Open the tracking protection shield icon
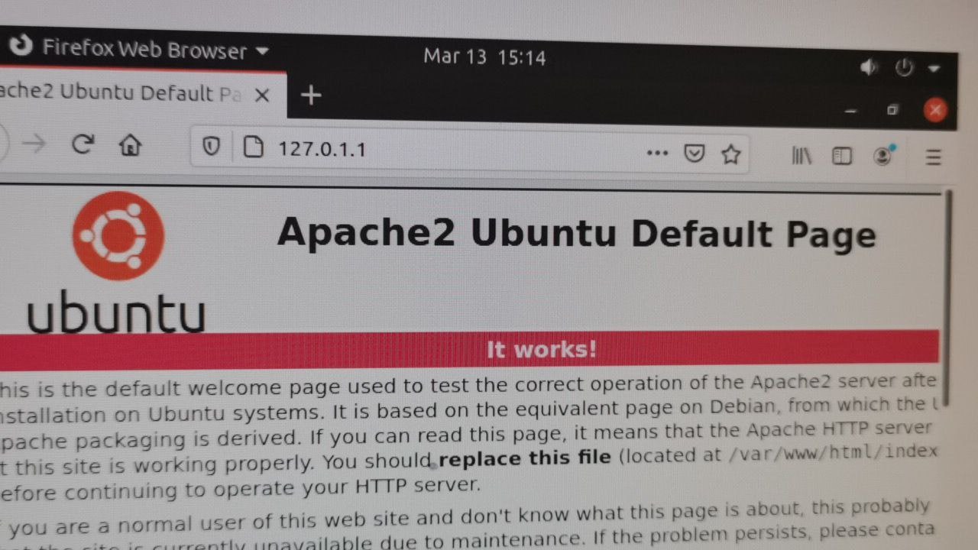Image resolution: width=978 pixels, height=550 pixels. point(211,147)
